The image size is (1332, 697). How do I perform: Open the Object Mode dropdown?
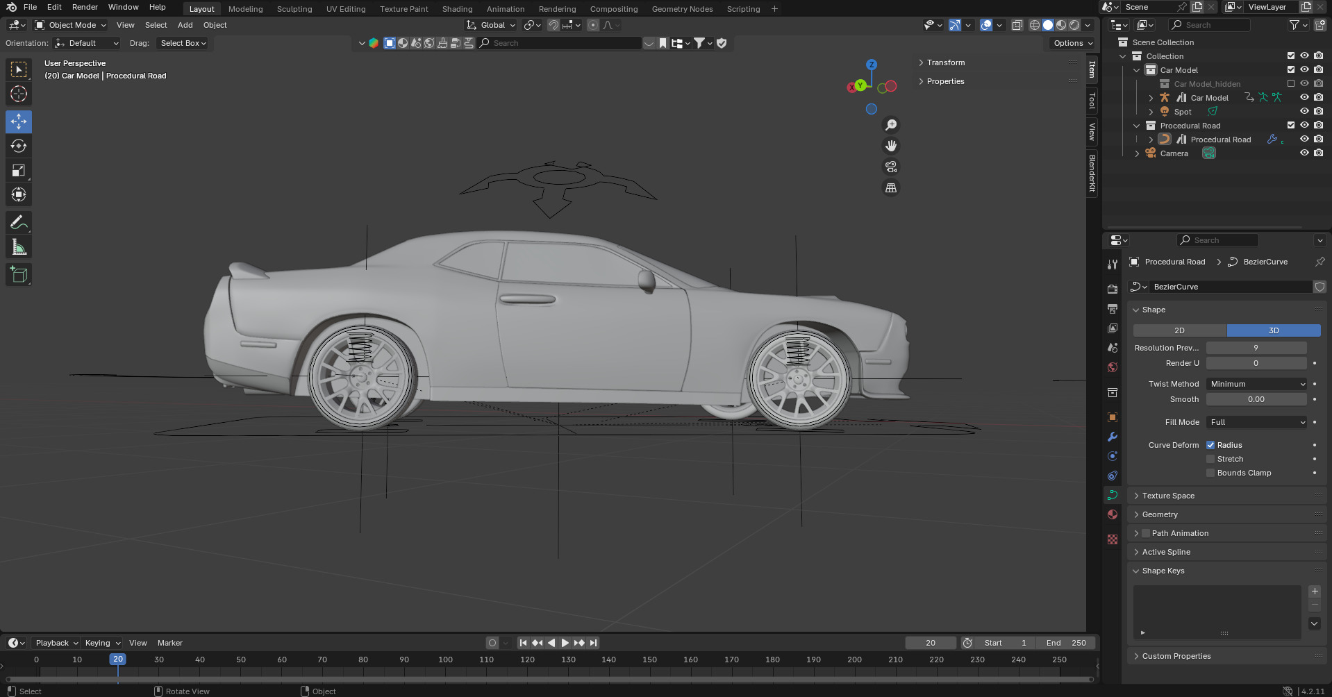pos(71,25)
